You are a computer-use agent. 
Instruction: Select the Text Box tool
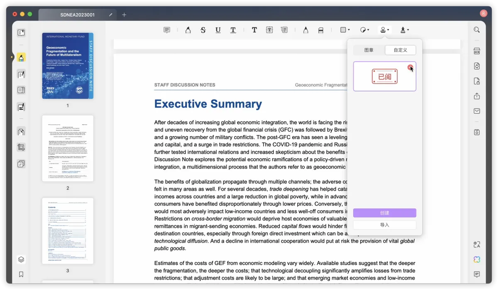[x=269, y=30]
